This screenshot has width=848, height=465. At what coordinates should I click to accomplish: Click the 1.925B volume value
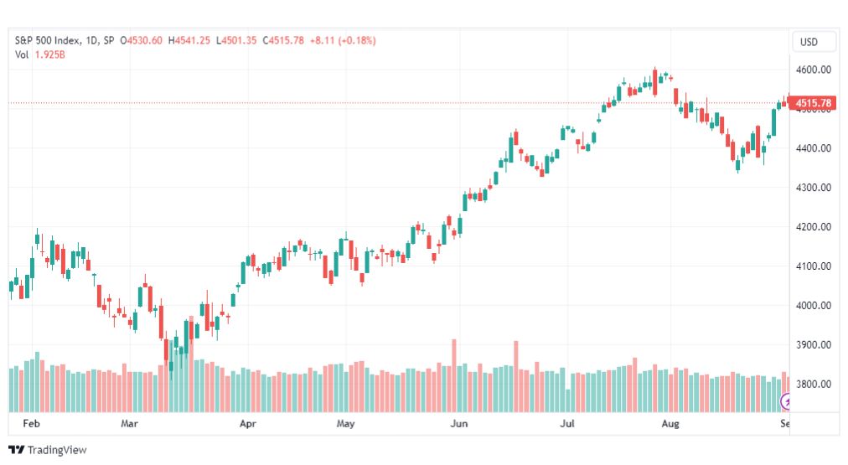(49, 54)
